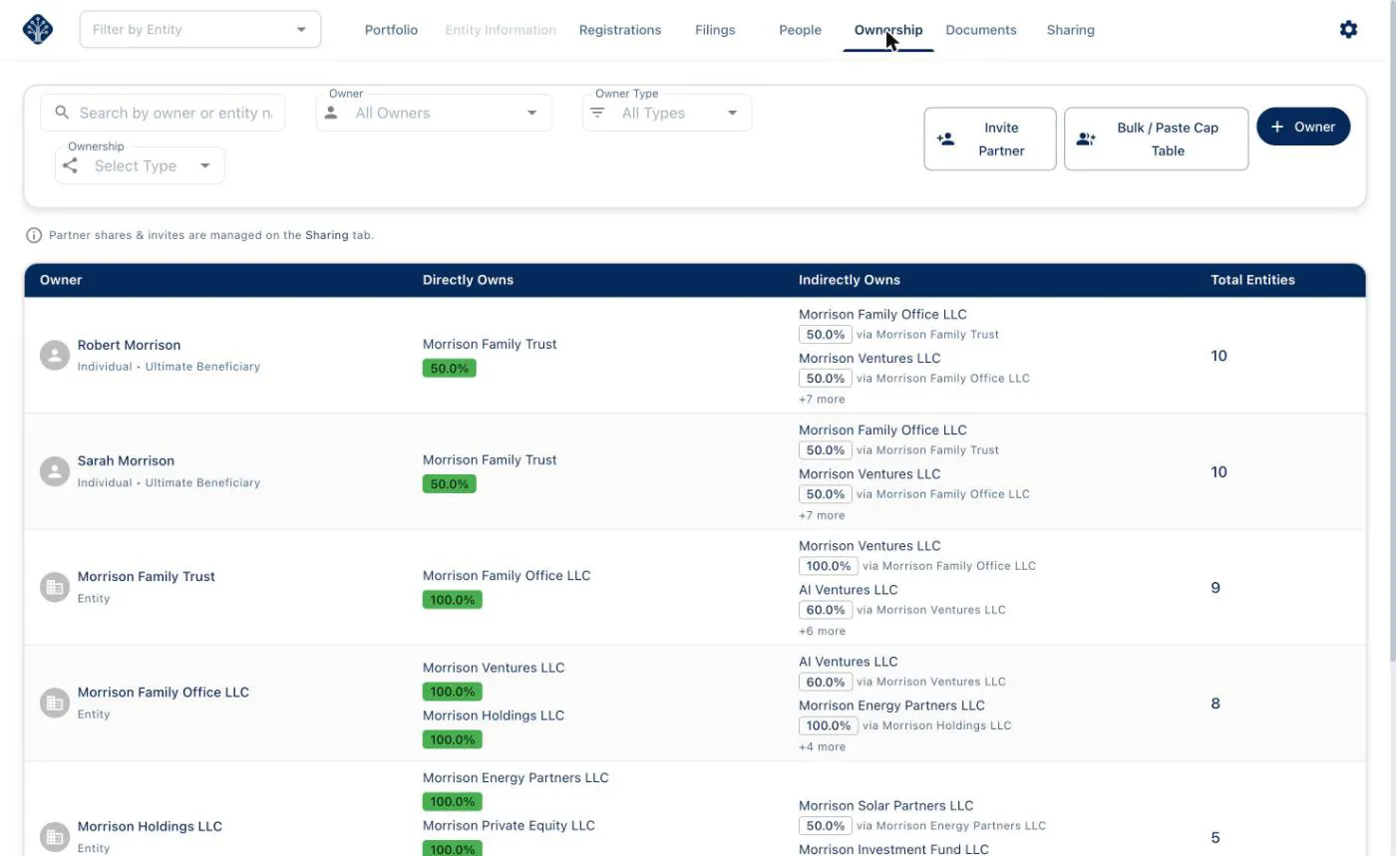Open the Filings tab
Screen dimensions: 1396x856
(715, 30)
